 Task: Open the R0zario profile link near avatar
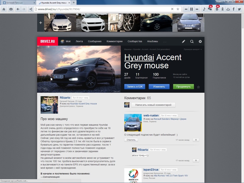[x=65, y=98]
